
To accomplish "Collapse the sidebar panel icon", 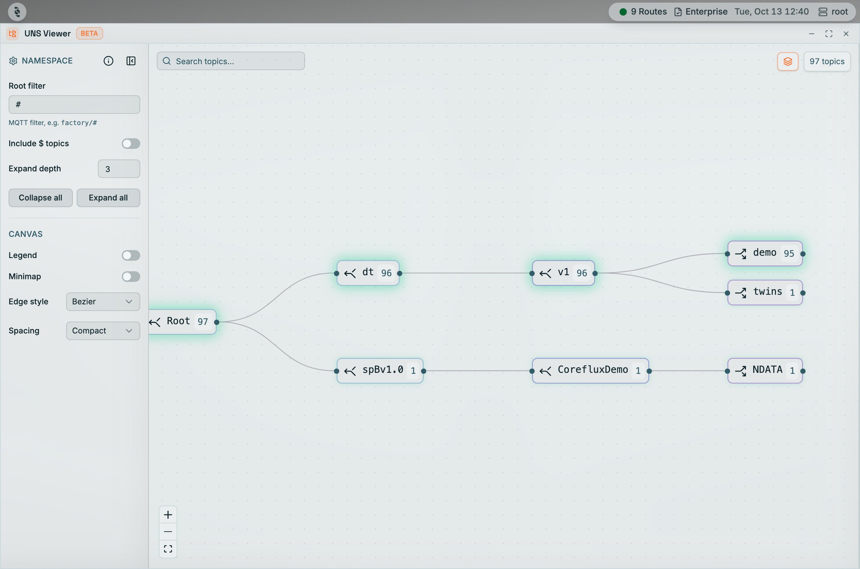I will click(131, 61).
